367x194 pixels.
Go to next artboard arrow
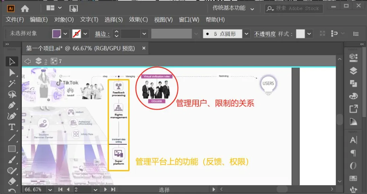(105, 189)
